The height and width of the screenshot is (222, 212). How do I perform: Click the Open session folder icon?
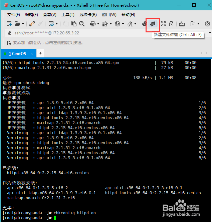pos(17,24)
